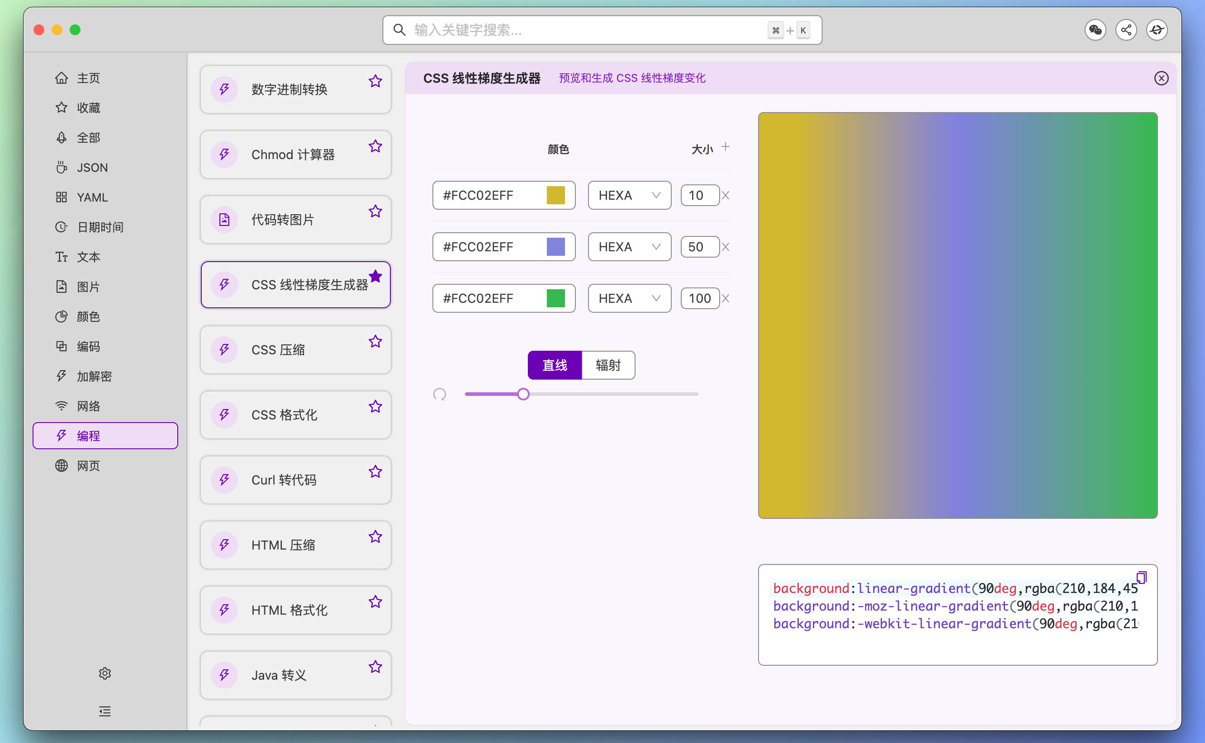Switch gradient mode to 辐射
The height and width of the screenshot is (743, 1205).
tap(608, 365)
